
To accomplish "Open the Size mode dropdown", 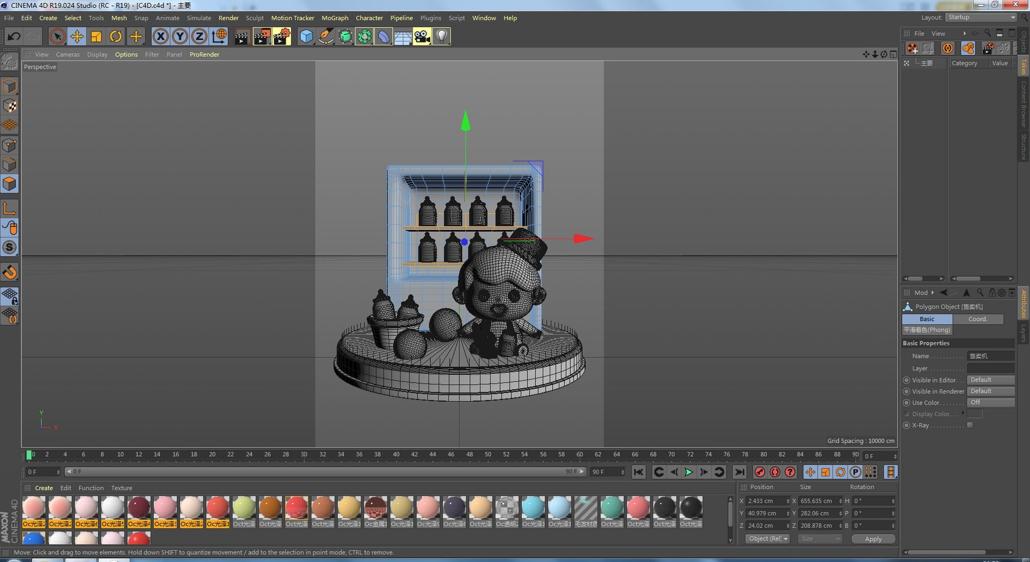I will click(x=820, y=538).
